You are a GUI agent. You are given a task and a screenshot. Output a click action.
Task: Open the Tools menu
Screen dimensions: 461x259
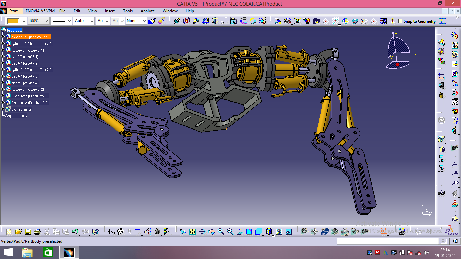tap(128, 11)
